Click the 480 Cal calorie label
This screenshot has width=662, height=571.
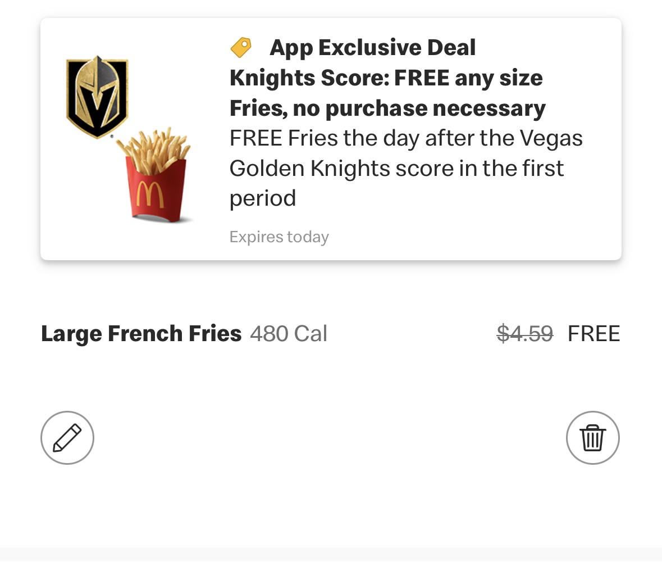click(289, 334)
